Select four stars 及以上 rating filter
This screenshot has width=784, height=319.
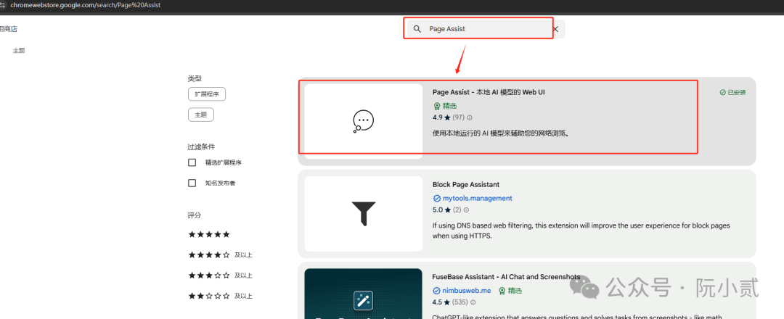pyautogui.click(x=220, y=255)
